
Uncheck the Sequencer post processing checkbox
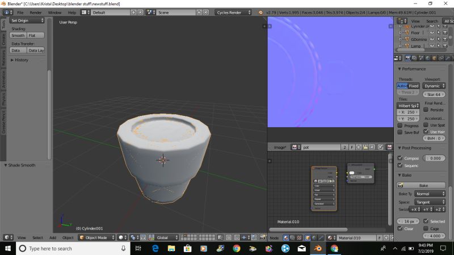point(400,165)
